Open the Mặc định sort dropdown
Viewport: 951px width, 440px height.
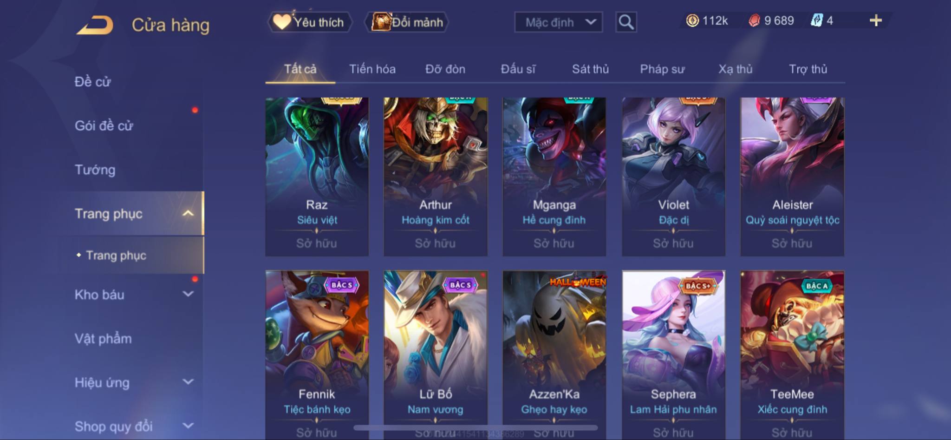pos(558,22)
